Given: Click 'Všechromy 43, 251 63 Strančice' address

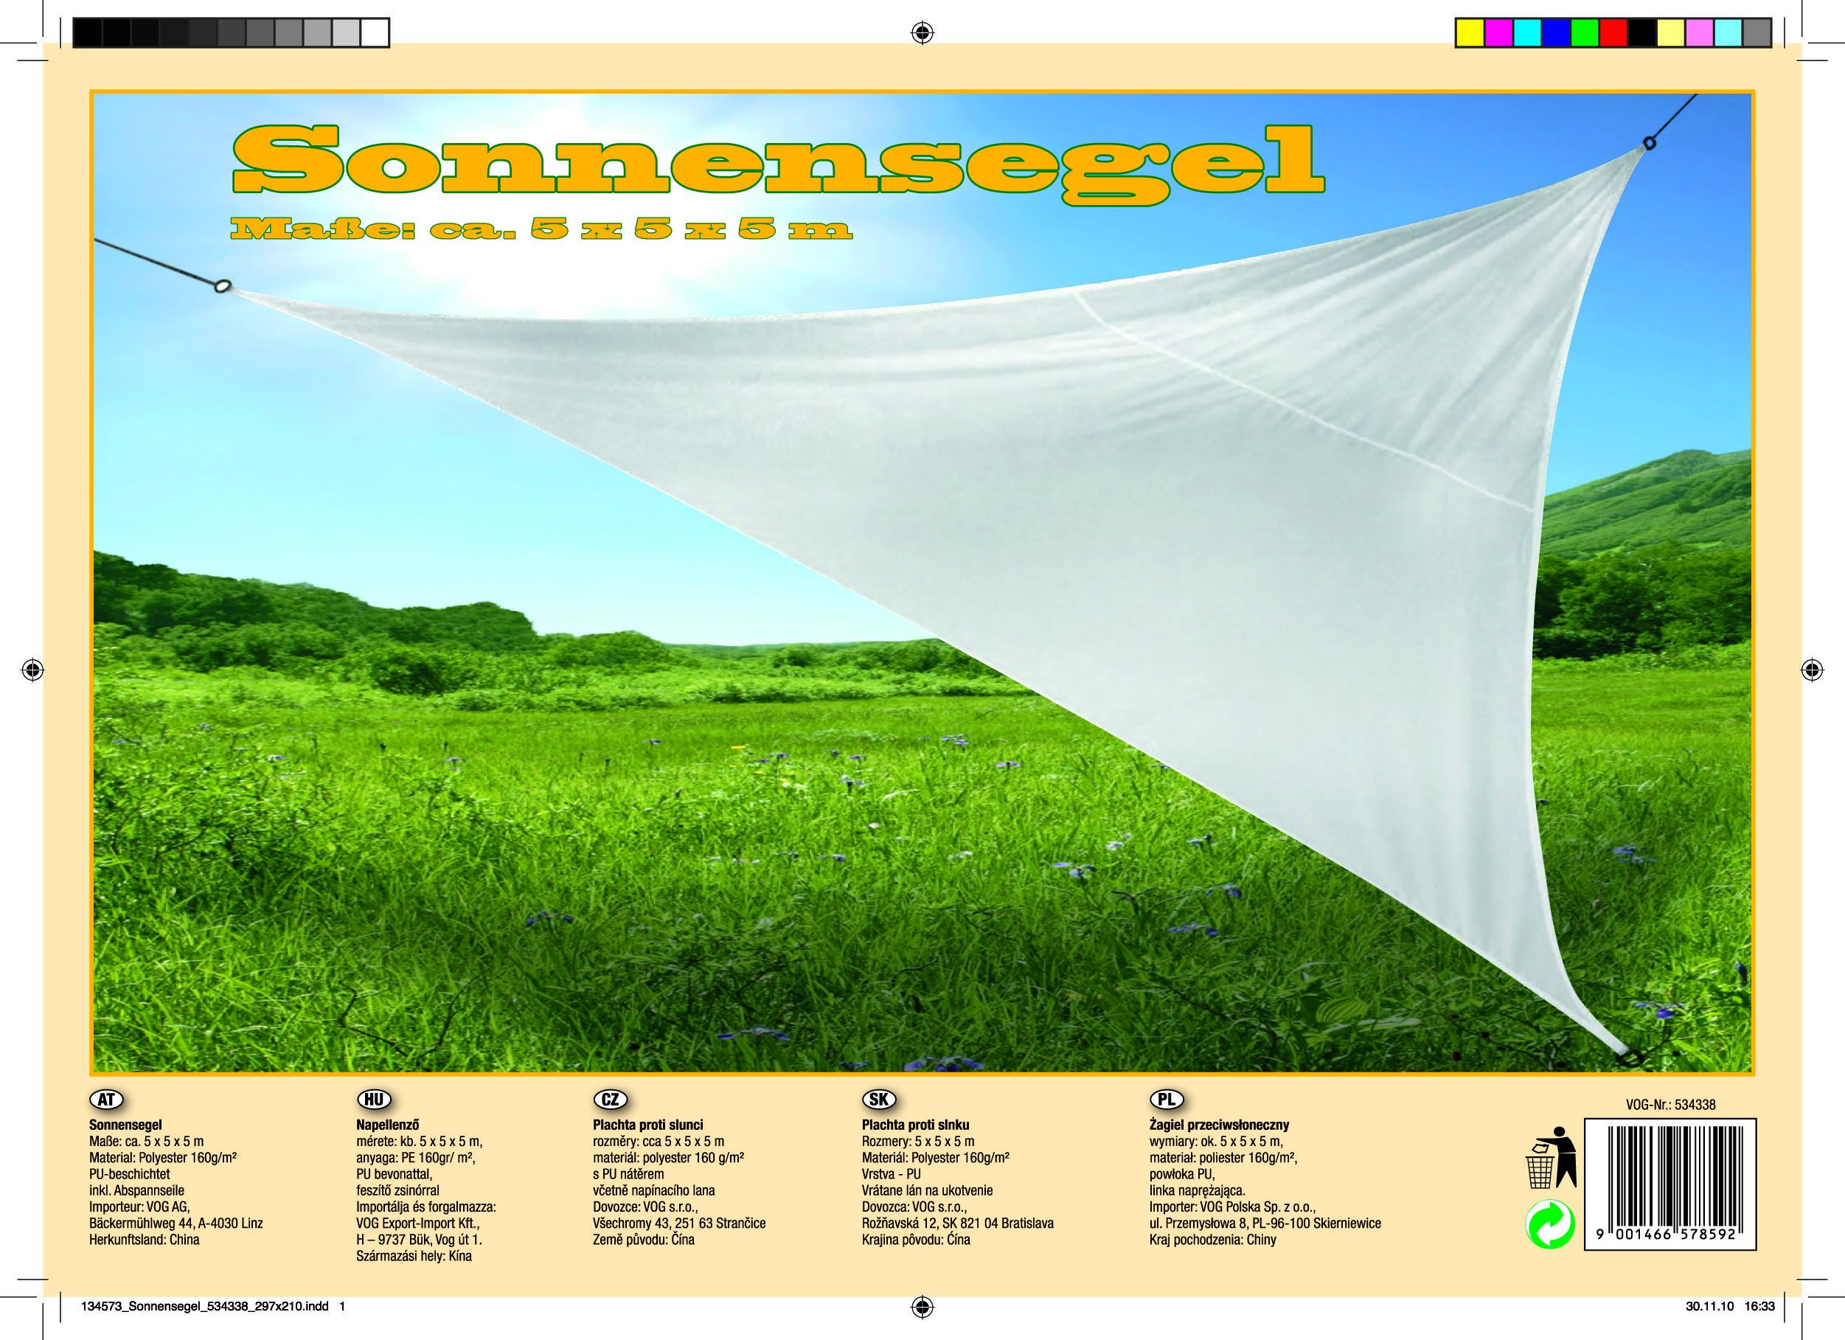Looking at the screenshot, I should [679, 1223].
